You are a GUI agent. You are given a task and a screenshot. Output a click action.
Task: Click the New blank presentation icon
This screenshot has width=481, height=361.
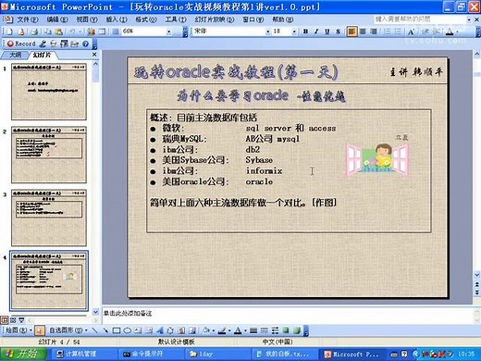pyautogui.click(x=10, y=31)
